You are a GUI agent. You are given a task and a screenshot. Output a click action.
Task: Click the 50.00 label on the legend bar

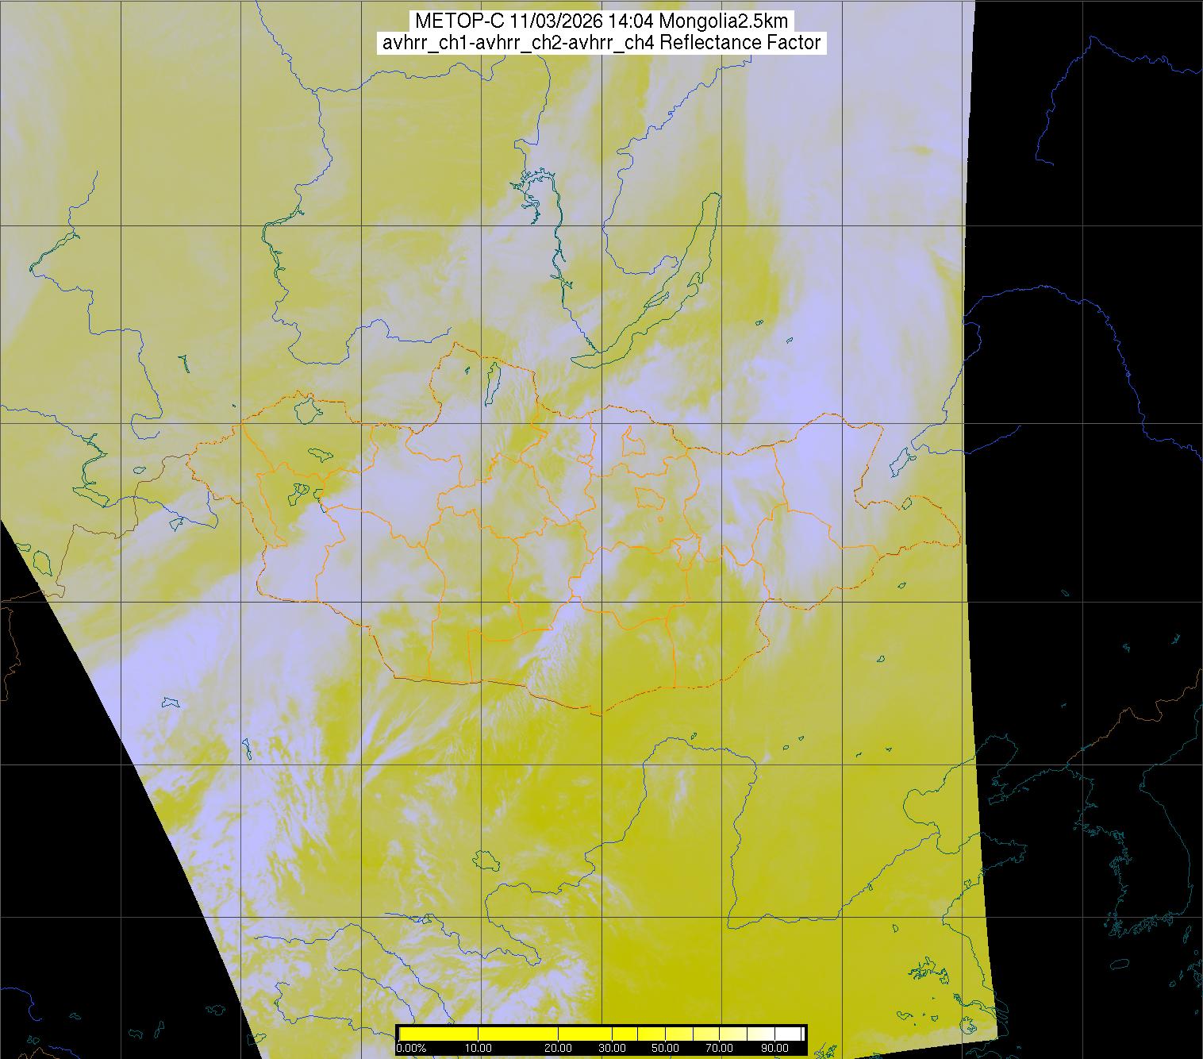pyautogui.click(x=665, y=1049)
